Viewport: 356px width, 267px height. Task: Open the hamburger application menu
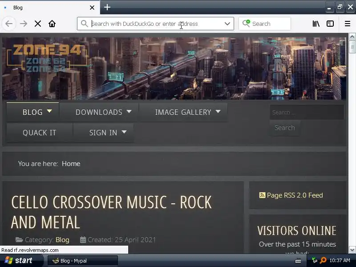pyautogui.click(x=348, y=24)
